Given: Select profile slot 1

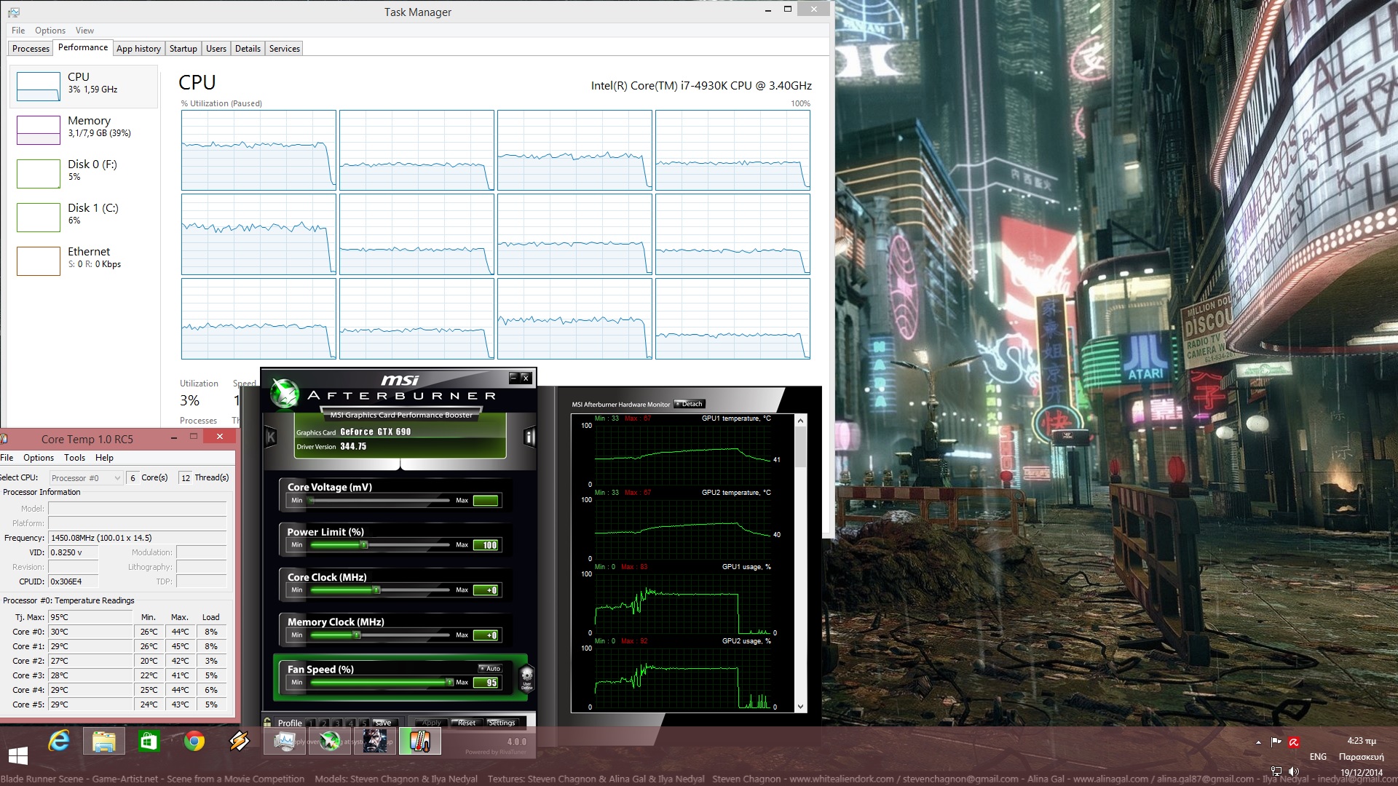Looking at the screenshot, I should click(x=312, y=723).
